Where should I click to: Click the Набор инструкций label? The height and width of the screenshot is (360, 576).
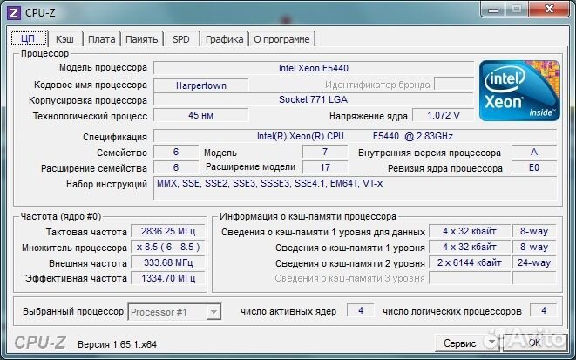(106, 184)
